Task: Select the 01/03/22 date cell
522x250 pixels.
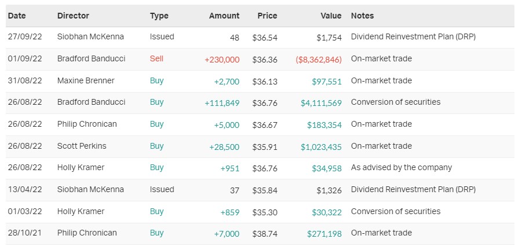Action: (25, 211)
